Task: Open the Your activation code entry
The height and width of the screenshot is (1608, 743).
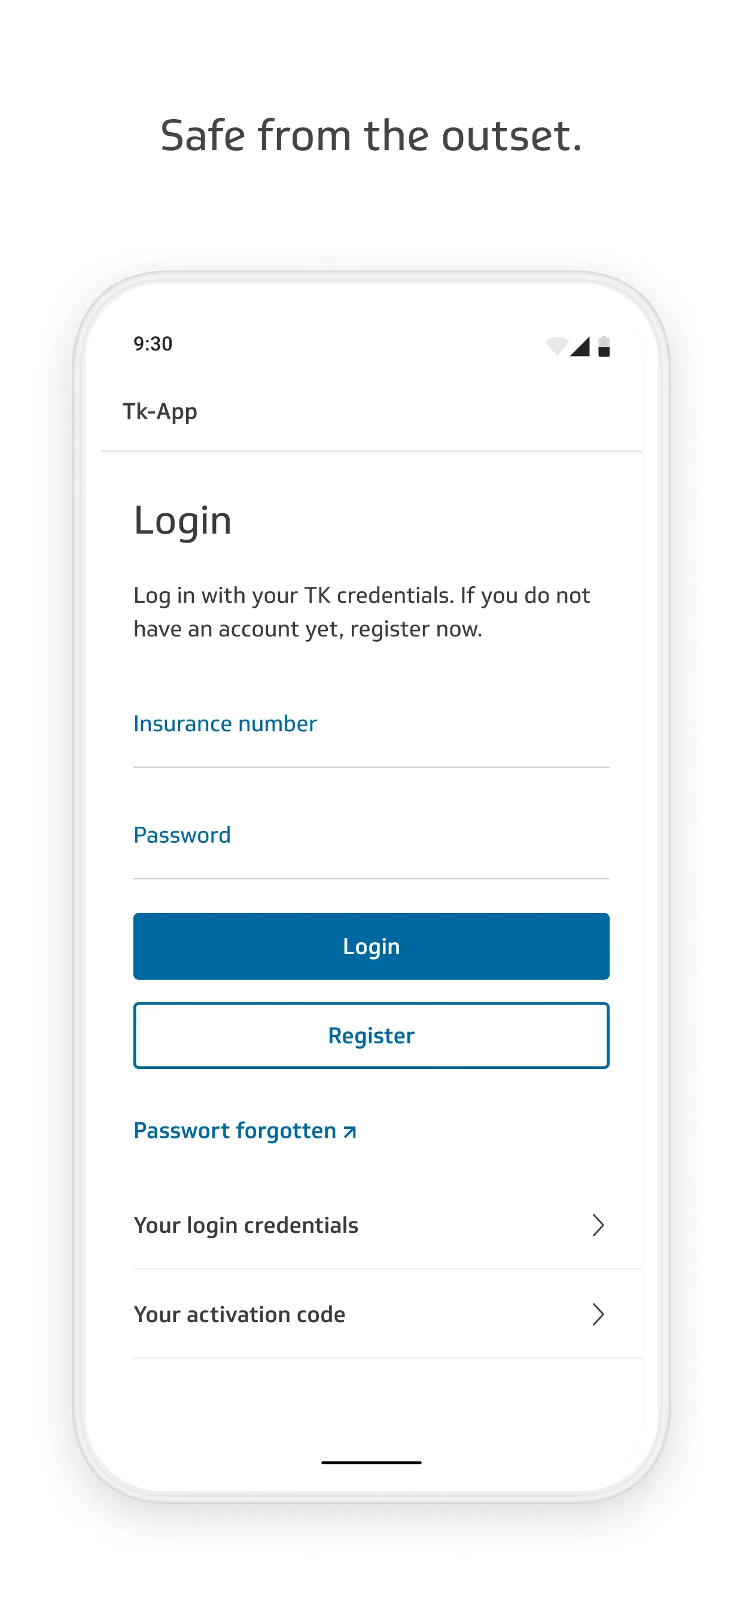Action: click(x=239, y=1315)
